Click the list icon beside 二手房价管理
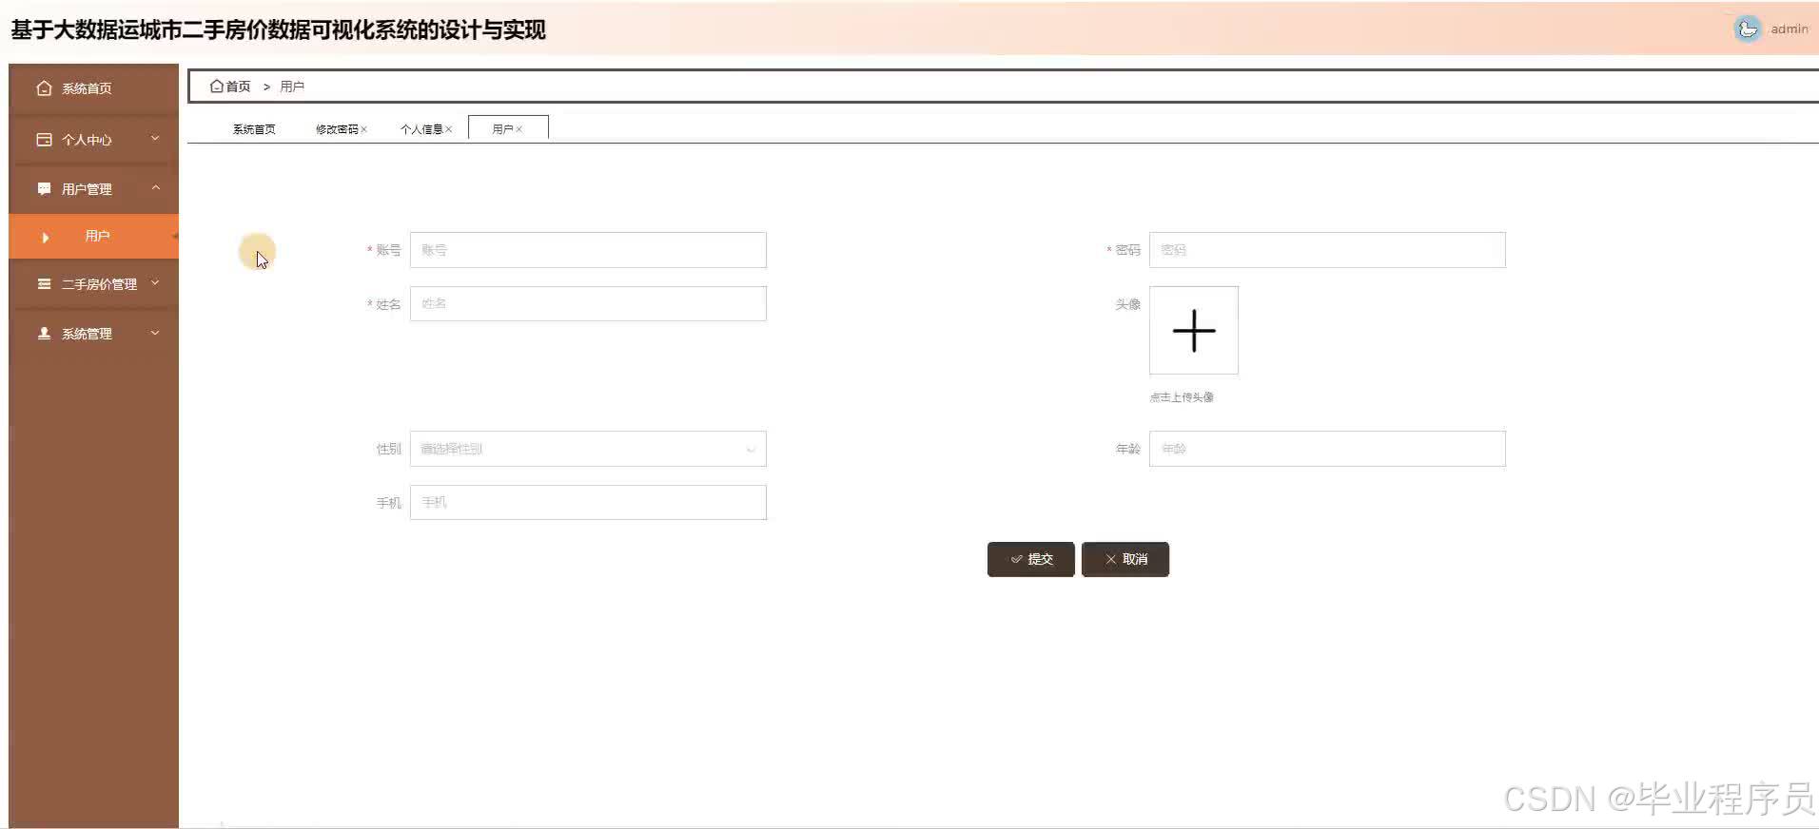 tap(44, 284)
